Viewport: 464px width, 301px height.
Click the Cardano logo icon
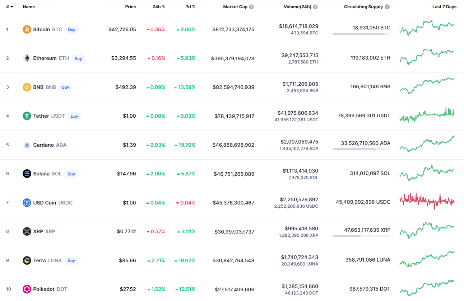tap(27, 145)
